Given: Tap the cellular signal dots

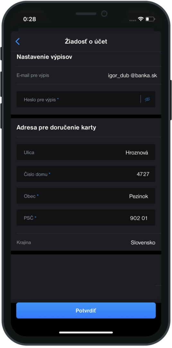Looking at the screenshot, I should (132, 20).
